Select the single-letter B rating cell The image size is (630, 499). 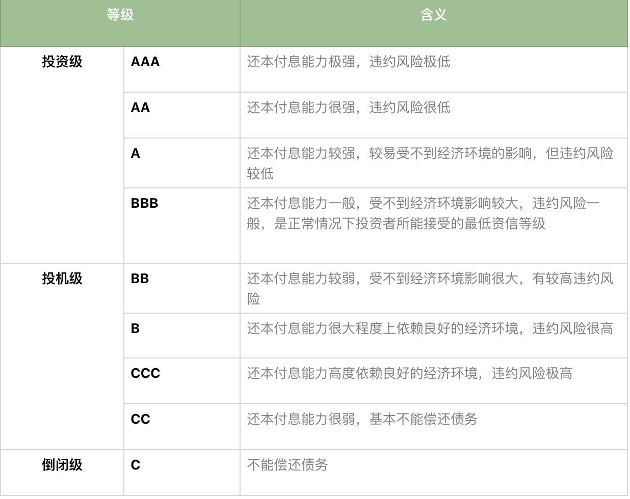(136, 329)
